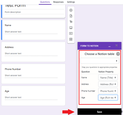Click the Age label in mapping table
123x115 pixels.
(x=83, y=98)
